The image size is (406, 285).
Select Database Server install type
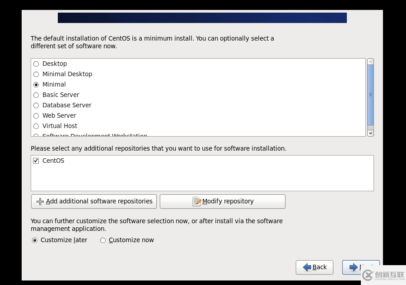click(36, 105)
